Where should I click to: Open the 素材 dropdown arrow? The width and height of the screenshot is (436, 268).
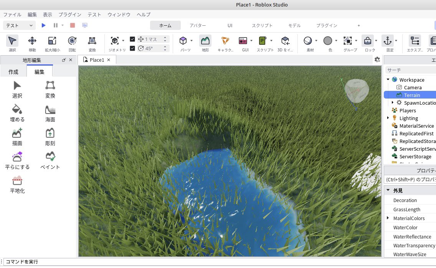point(316,41)
